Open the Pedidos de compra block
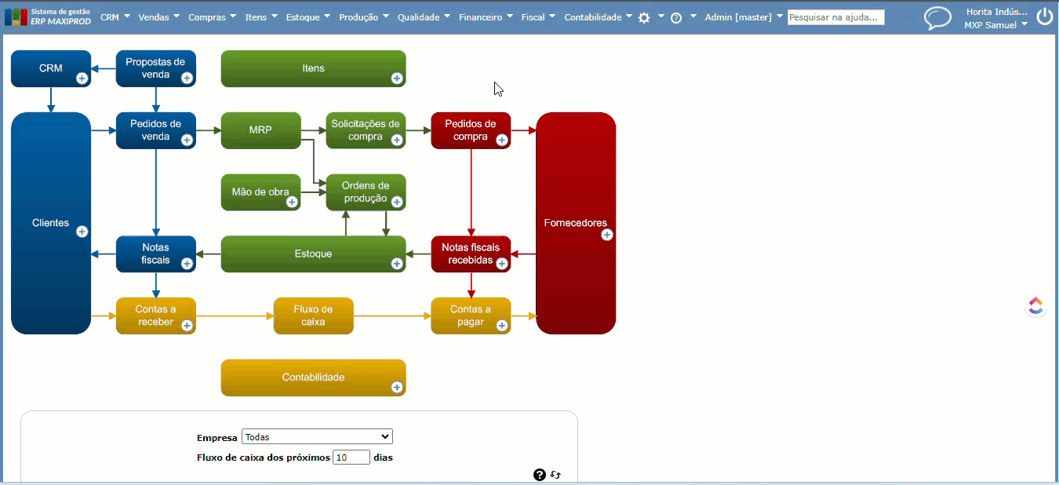 [471, 130]
